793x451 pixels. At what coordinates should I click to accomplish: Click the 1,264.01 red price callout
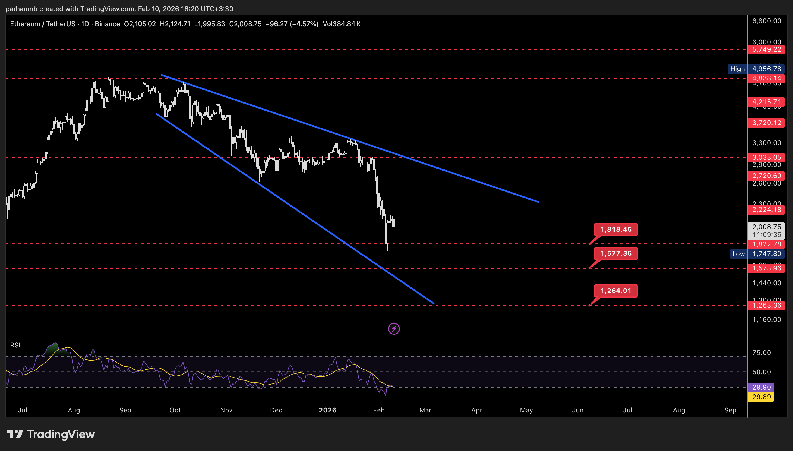[616, 291]
